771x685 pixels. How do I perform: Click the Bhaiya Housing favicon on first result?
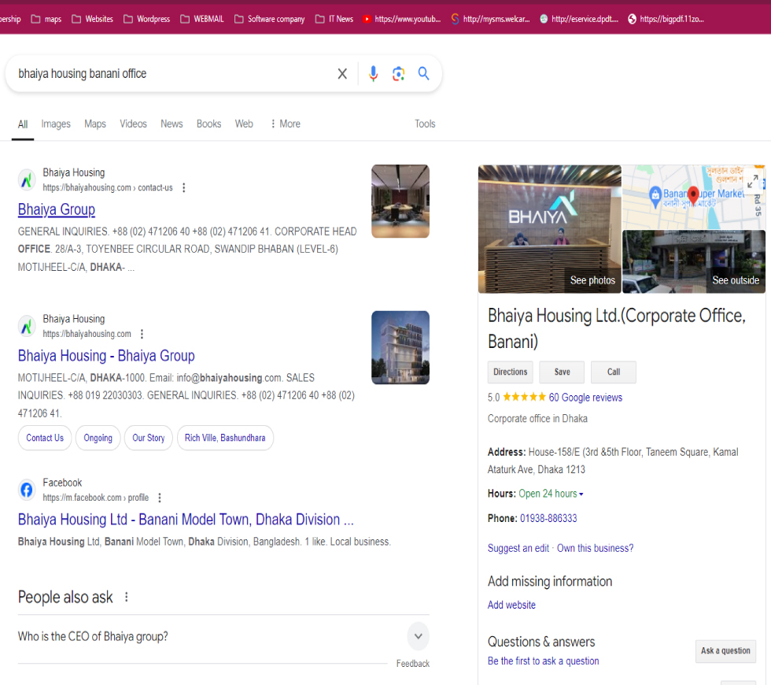pyautogui.click(x=27, y=180)
